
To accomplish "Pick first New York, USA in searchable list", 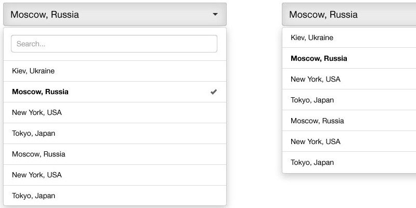I will (x=37, y=112).
